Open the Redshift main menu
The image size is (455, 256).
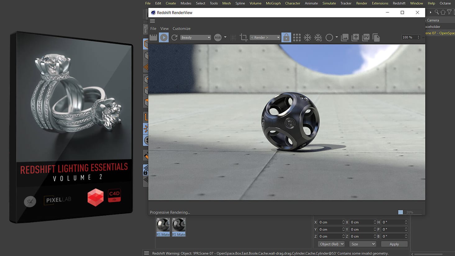tap(399, 3)
